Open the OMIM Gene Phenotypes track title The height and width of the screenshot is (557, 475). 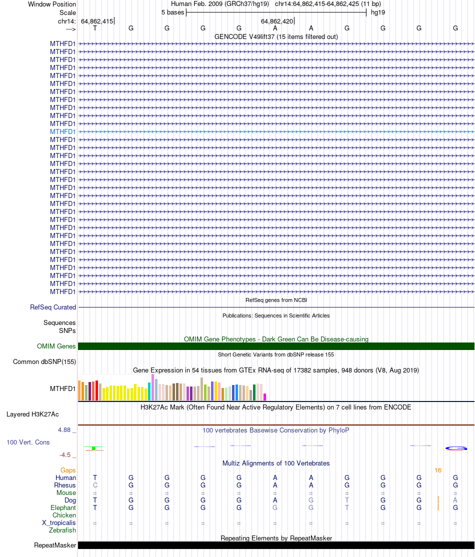click(276, 339)
